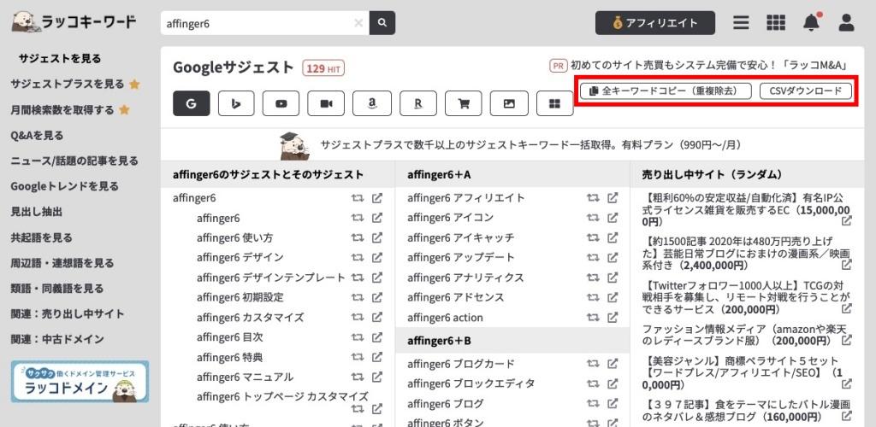Viewport: 876px width, 427px height.
Task: Open 約1500記事 芸能日常ブログ listing
Action: pos(747,253)
